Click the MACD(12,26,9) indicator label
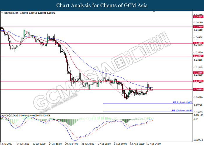This screenshot has height=146, width=204. (10, 116)
